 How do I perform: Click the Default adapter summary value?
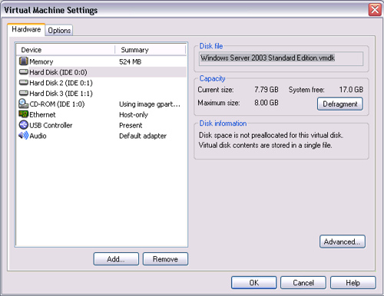[x=143, y=136]
